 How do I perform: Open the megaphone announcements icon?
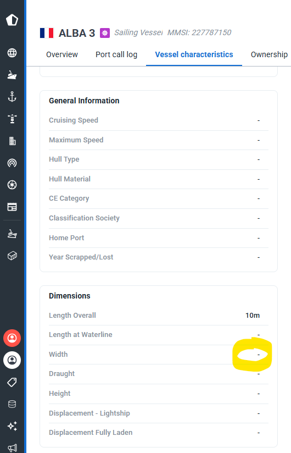tap(12, 448)
